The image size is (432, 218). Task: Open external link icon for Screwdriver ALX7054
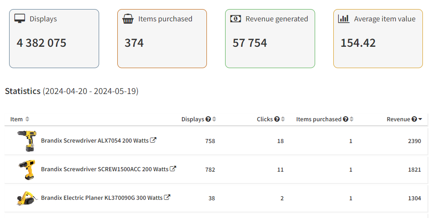point(153,140)
